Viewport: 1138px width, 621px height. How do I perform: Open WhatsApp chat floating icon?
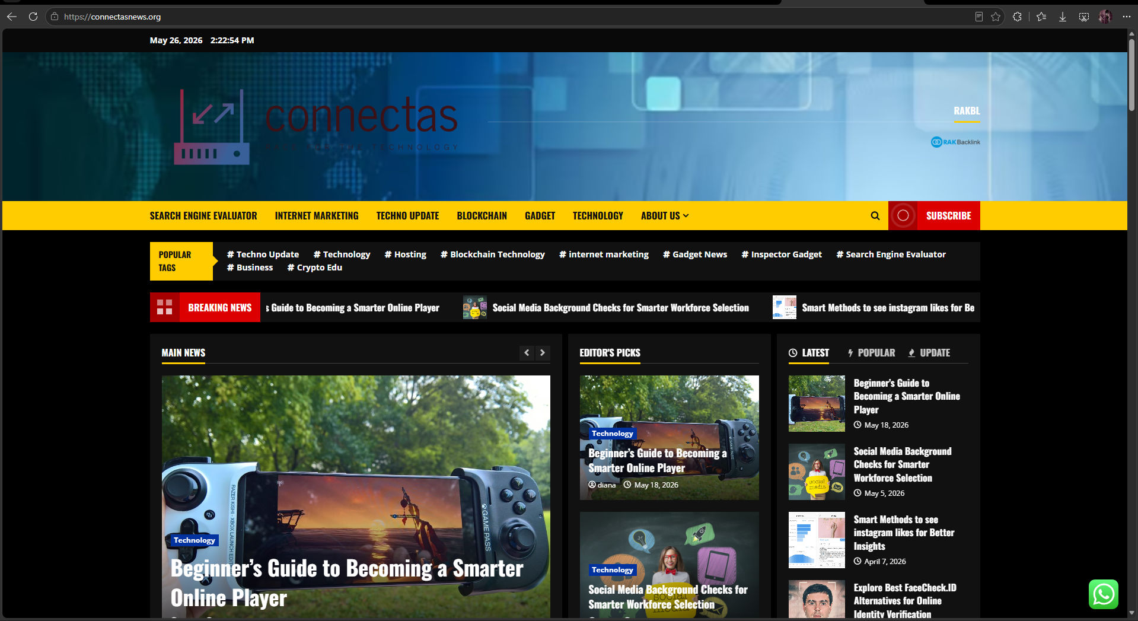[x=1104, y=594]
